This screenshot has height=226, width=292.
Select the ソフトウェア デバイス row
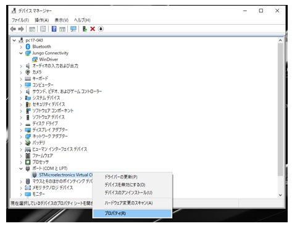(x=48, y=117)
